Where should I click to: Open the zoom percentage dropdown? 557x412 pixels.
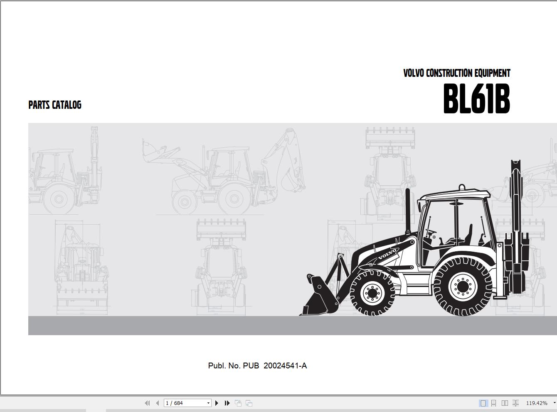555,403
